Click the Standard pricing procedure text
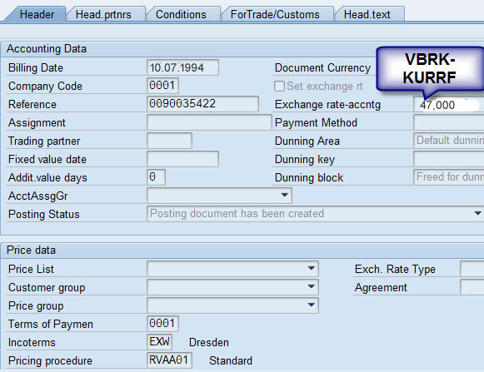This screenshot has width=484, height=372. pyautogui.click(x=231, y=360)
